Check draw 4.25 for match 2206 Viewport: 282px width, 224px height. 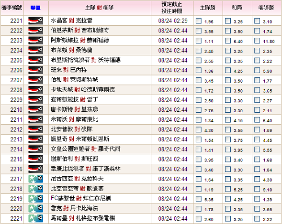tap(228, 70)
